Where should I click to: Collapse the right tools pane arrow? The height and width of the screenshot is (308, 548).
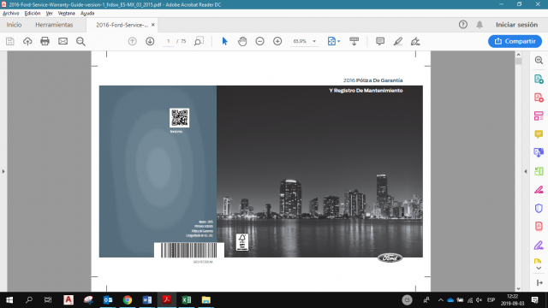click(x=526, y=171)
